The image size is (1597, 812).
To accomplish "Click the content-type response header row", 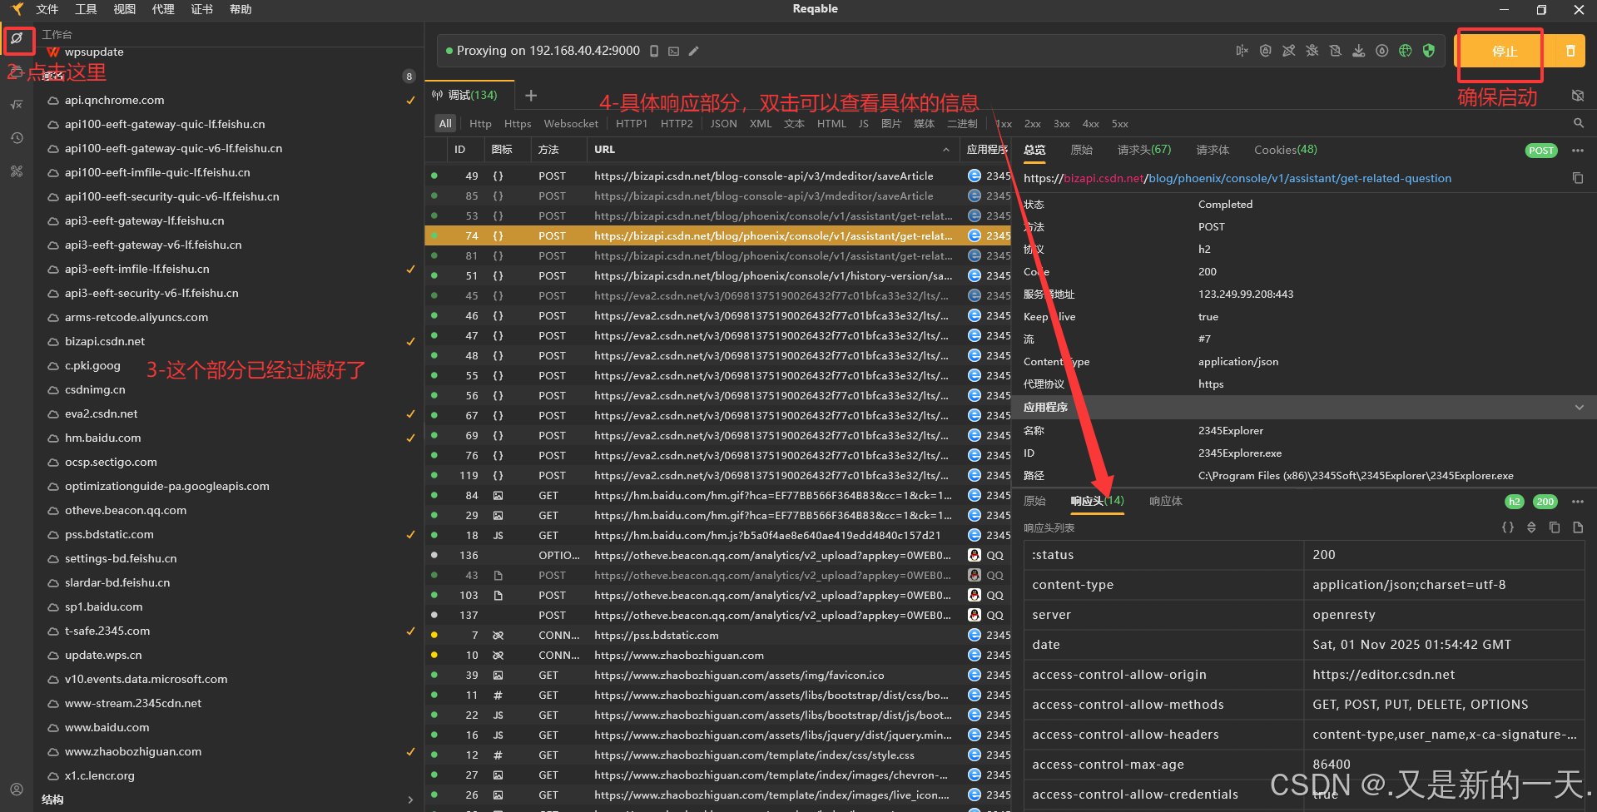I will pos(1303,585).
